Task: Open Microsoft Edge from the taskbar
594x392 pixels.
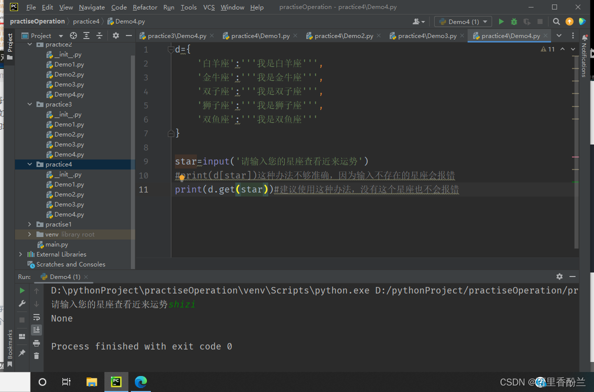Action: (141, 381)
